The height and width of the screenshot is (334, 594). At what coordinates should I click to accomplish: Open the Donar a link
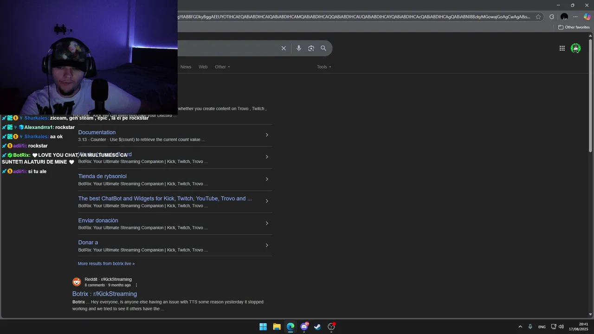(88, 243)
